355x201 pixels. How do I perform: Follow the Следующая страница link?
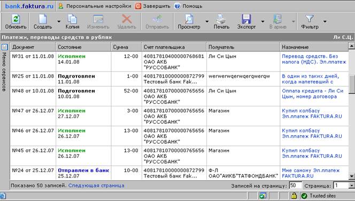click(96, 185)
